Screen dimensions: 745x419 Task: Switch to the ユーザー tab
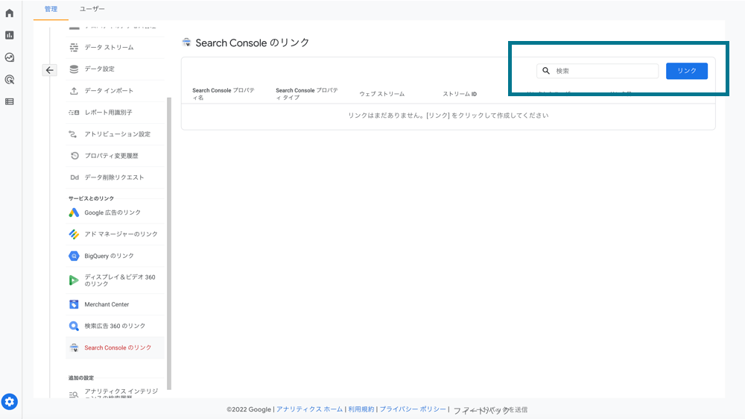point(92,9)
